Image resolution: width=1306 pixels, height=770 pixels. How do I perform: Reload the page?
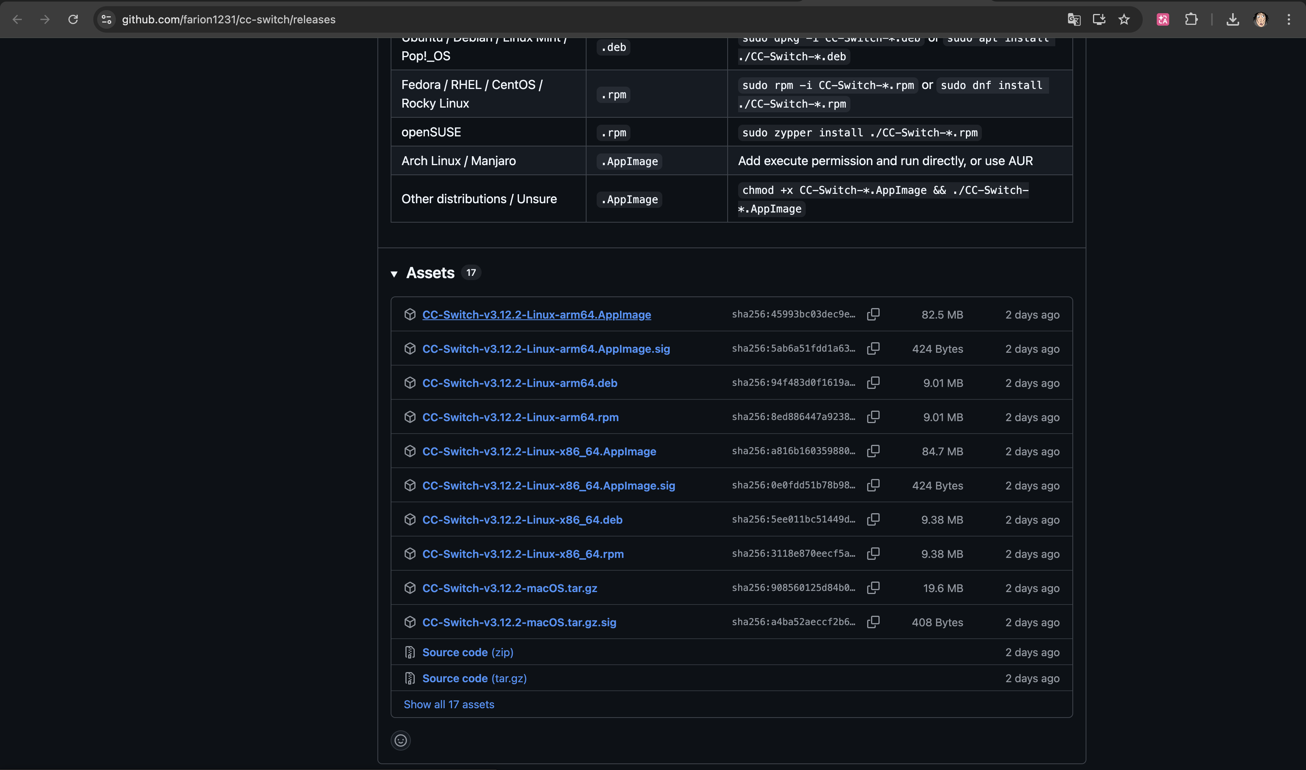73,20
